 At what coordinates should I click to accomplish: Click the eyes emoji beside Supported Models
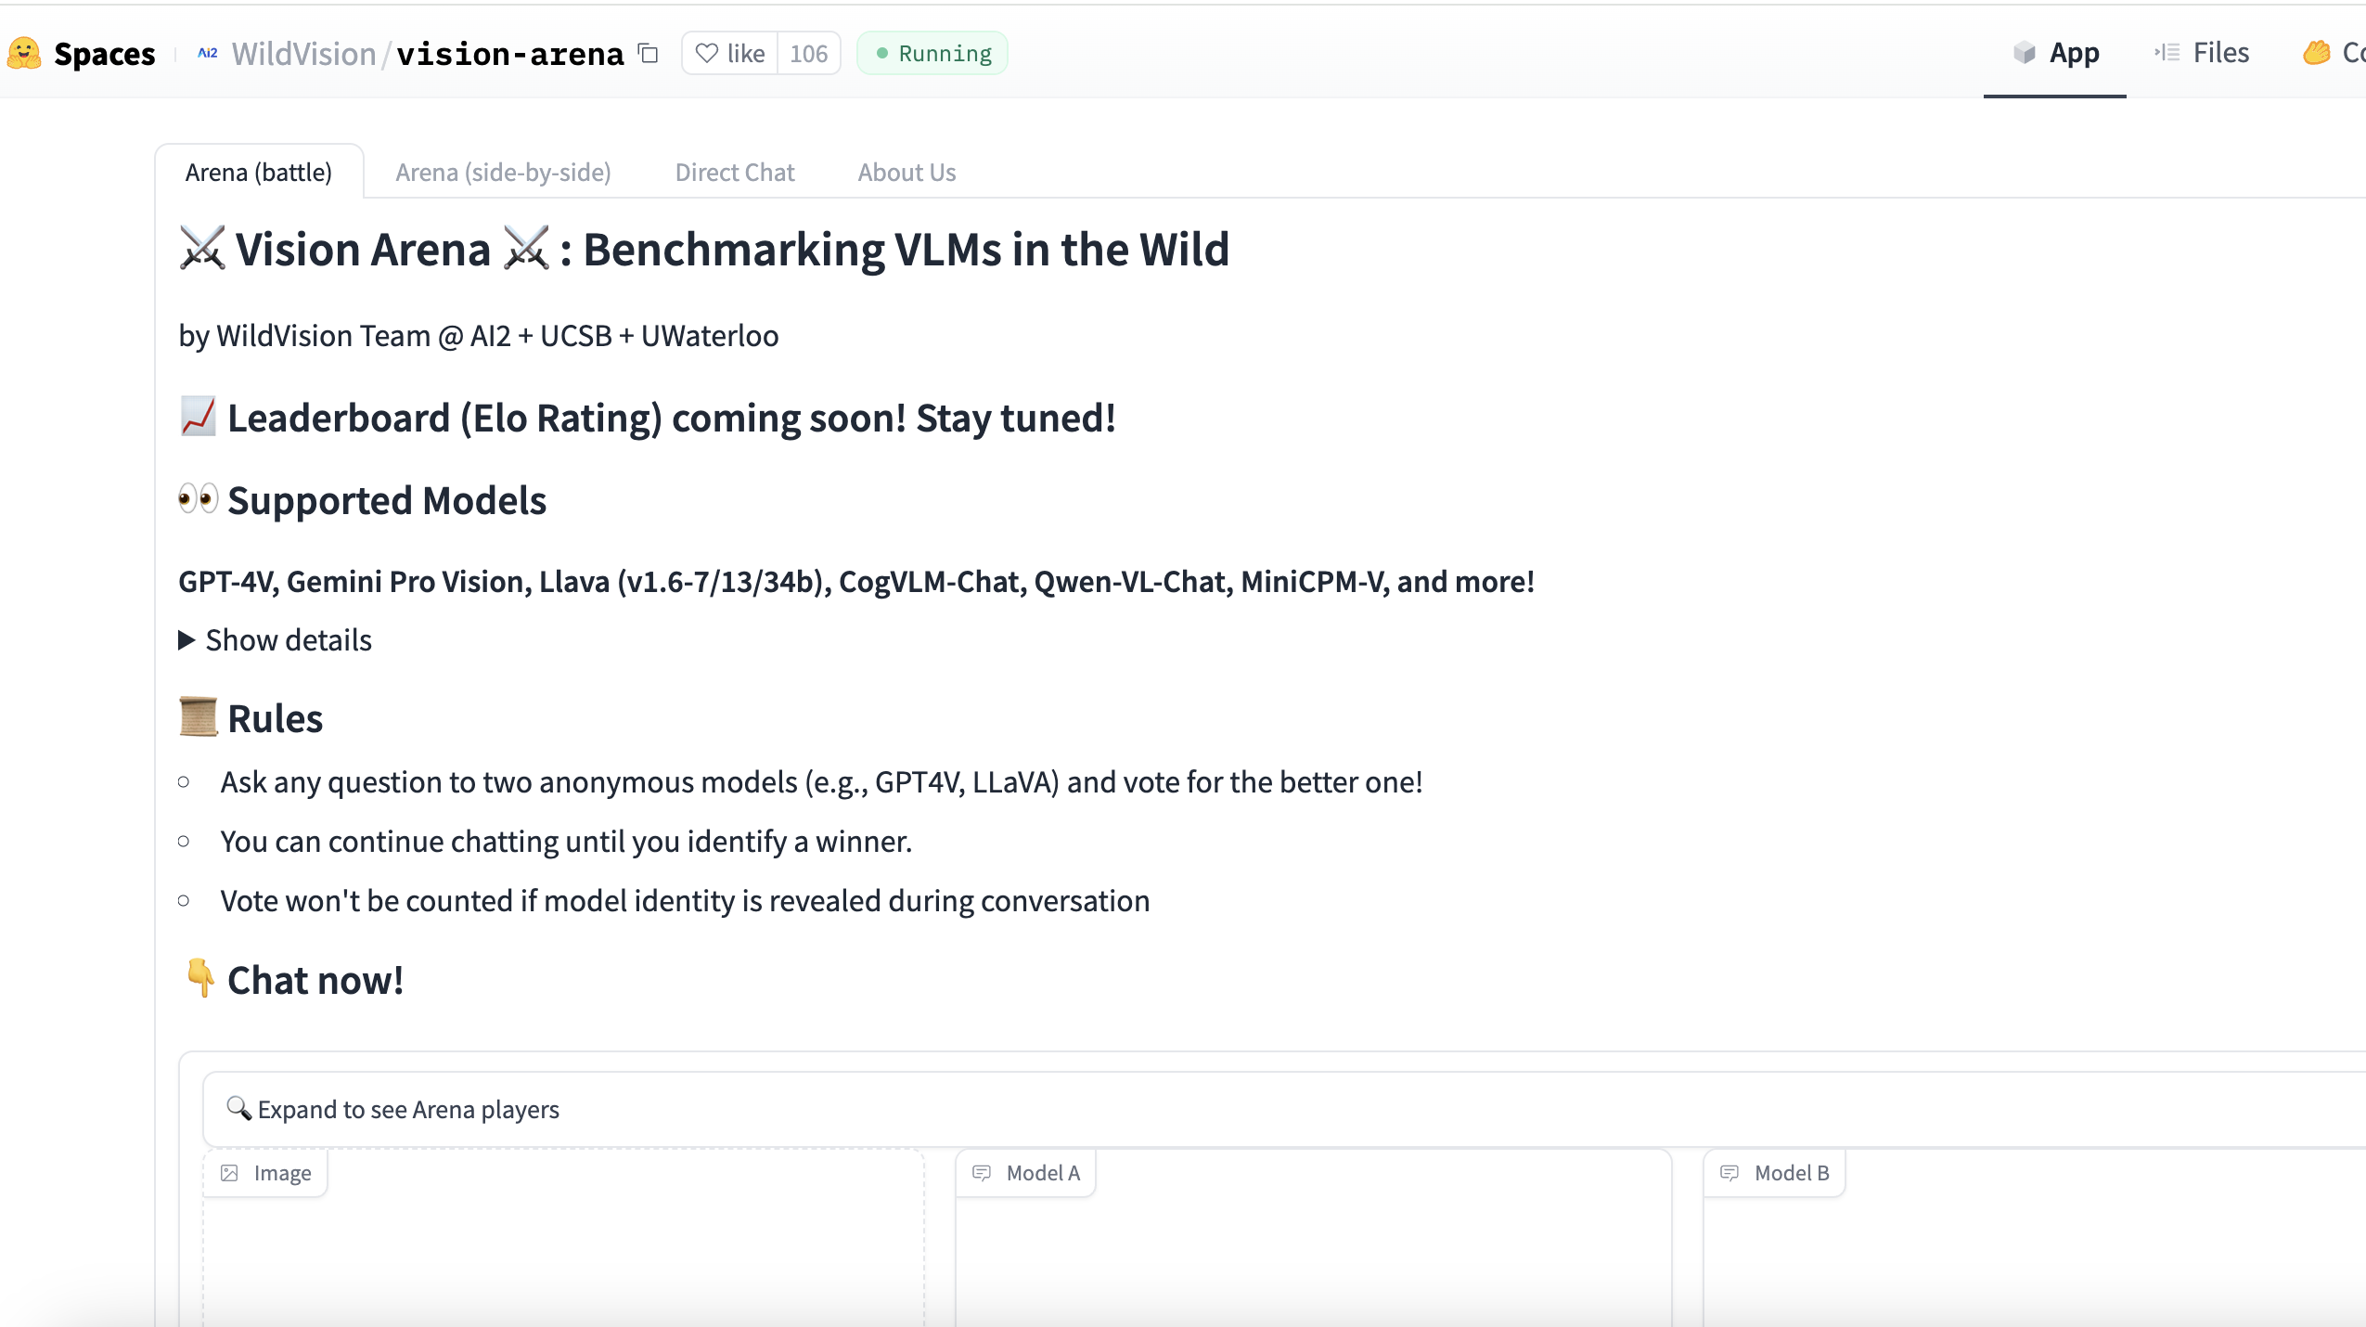(198, 499)
